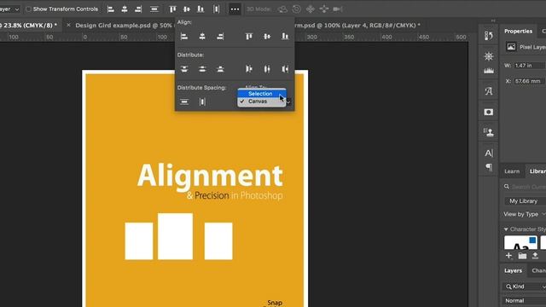Click 3D slide camera icon

(x=324, y=9)
